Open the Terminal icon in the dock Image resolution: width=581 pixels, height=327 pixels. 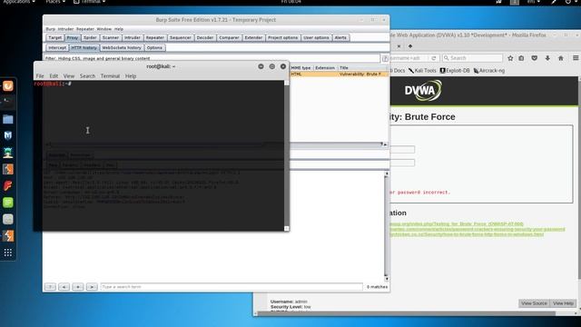coord(8,102)
